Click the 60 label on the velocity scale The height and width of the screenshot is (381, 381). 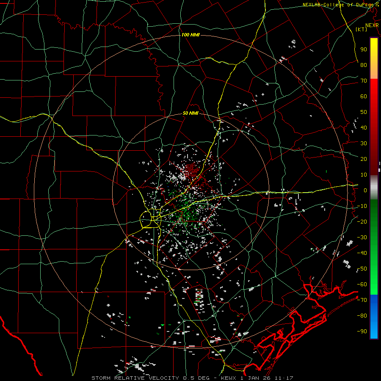point(364,96)
